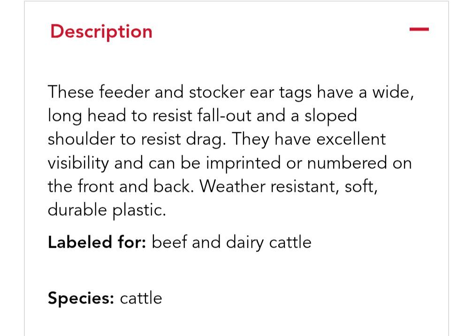The height and width of the screenshot is (336, 473).
Task: Click the red Description heading
Action: (x=101, y=31)
